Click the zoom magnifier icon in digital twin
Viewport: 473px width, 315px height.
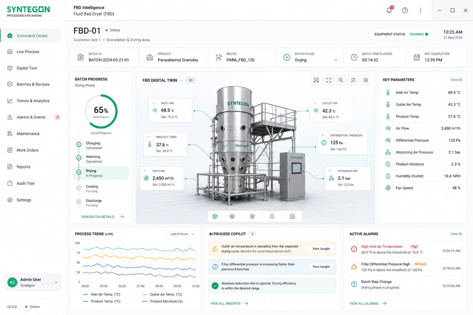pos(341,80)
